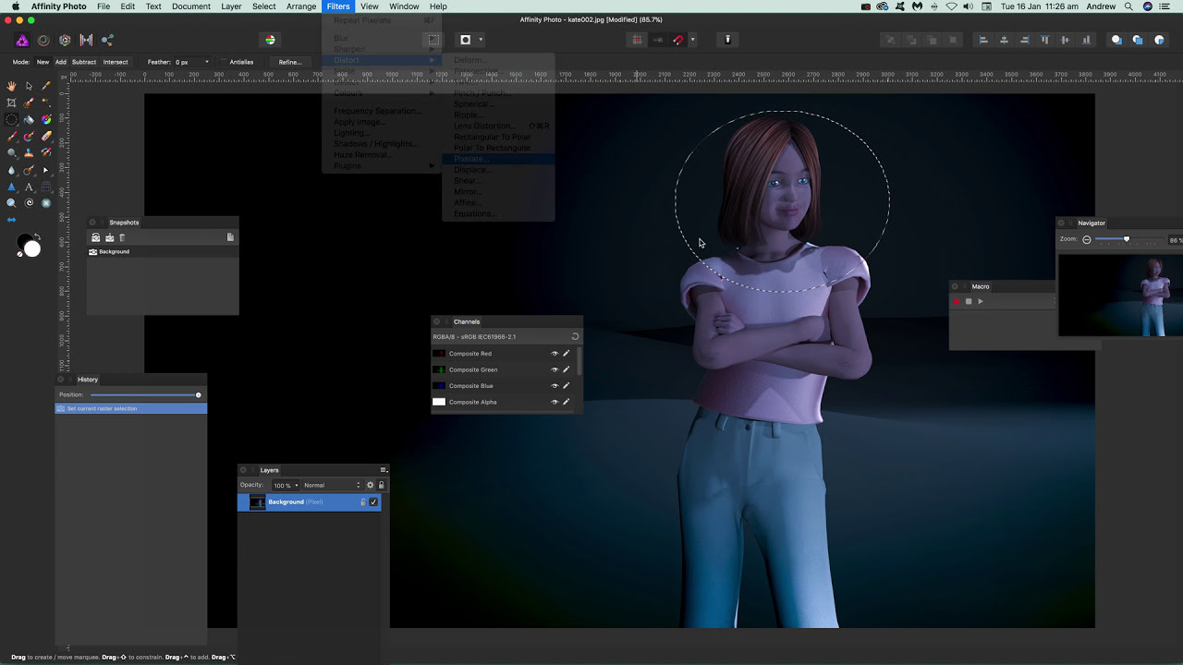
Task: Open the Select menu
Action: pyautogui.click(x=263, y=6)
